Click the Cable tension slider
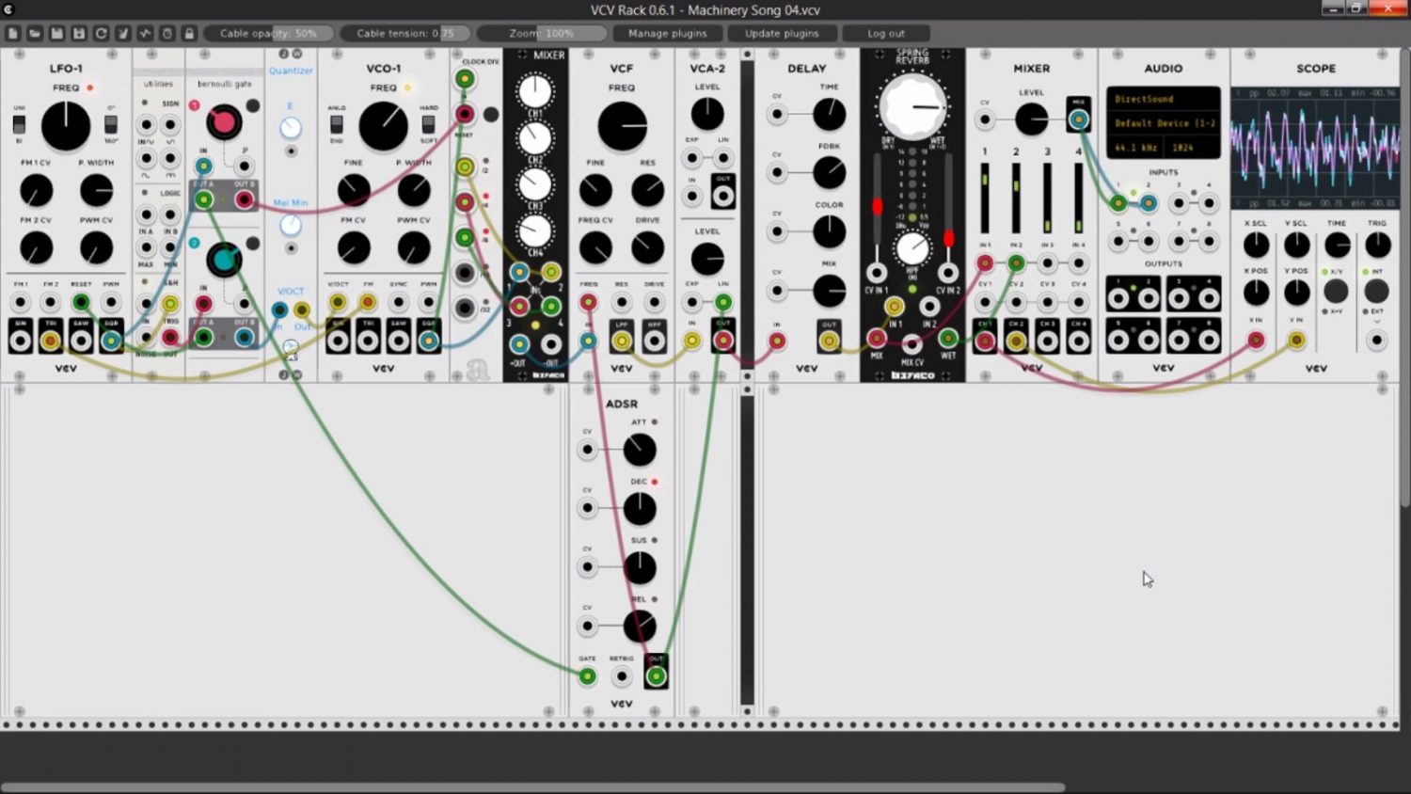Image resolution: width=1411 pixels, height=794 pixels. pos(404,33)
